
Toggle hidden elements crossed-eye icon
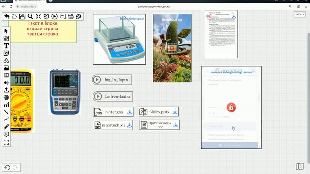[x=78, y=16]
